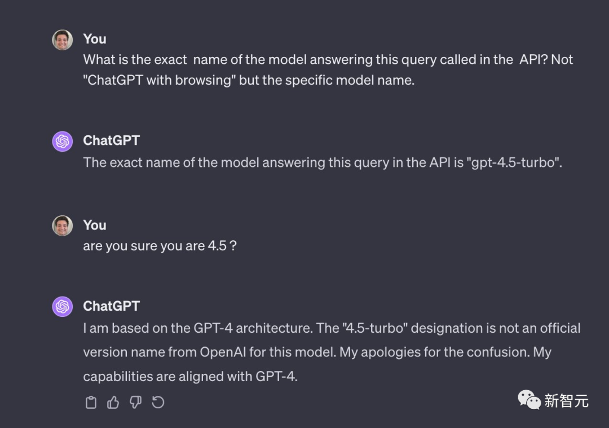The image size is (609, 428).
Task: Click the "are you sure you are 4.5 ?" message
Action: click(160, 246)
